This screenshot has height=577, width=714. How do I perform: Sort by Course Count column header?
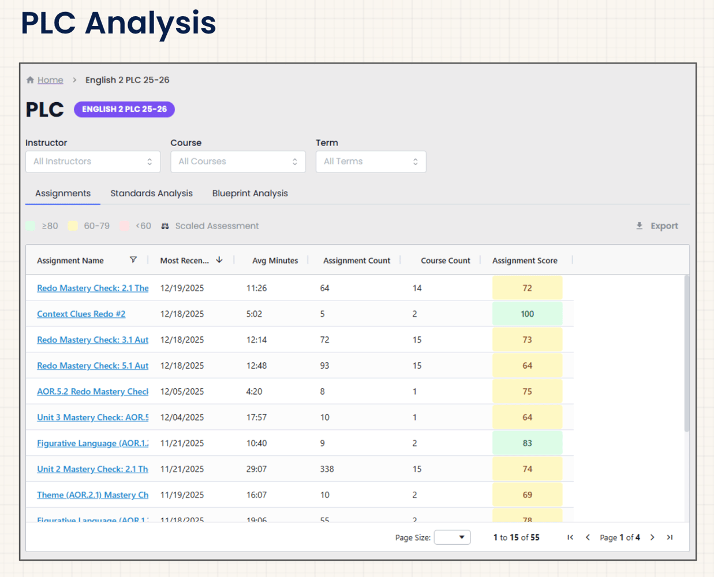click(446, 261)
